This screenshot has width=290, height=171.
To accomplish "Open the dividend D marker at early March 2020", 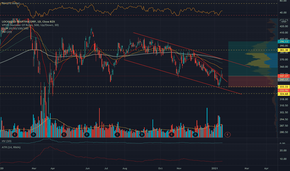I will (34, 134).
